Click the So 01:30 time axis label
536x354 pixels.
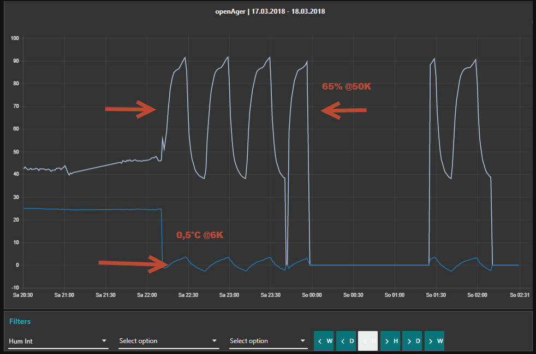coord(436,295)
